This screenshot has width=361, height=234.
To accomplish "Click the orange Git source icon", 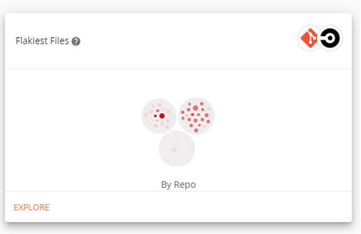I will click(309, 38).
